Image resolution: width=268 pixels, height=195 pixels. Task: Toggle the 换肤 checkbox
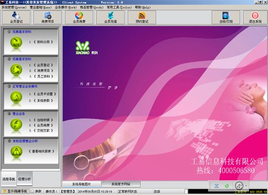coord(33,191)
